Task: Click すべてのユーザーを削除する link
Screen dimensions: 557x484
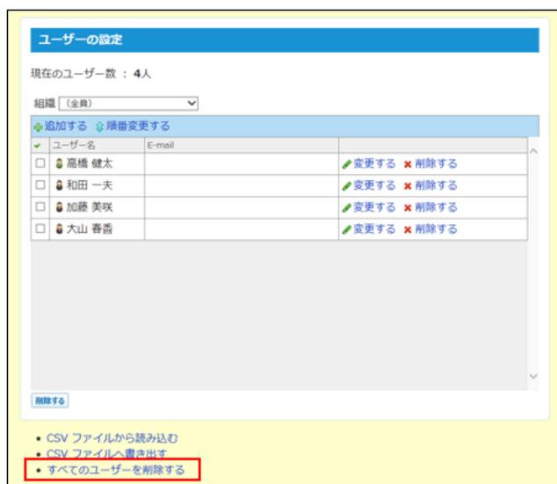Action: tap(116, 470)
